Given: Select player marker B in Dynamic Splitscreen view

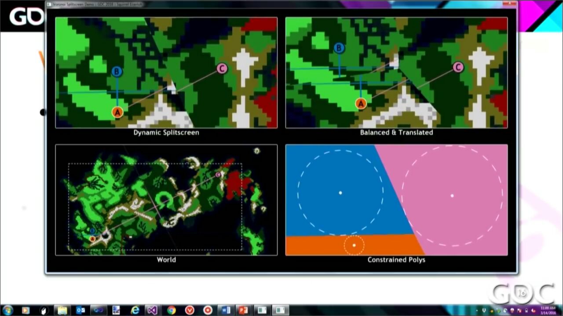Looking at the screenshot, I should (117, 72).
